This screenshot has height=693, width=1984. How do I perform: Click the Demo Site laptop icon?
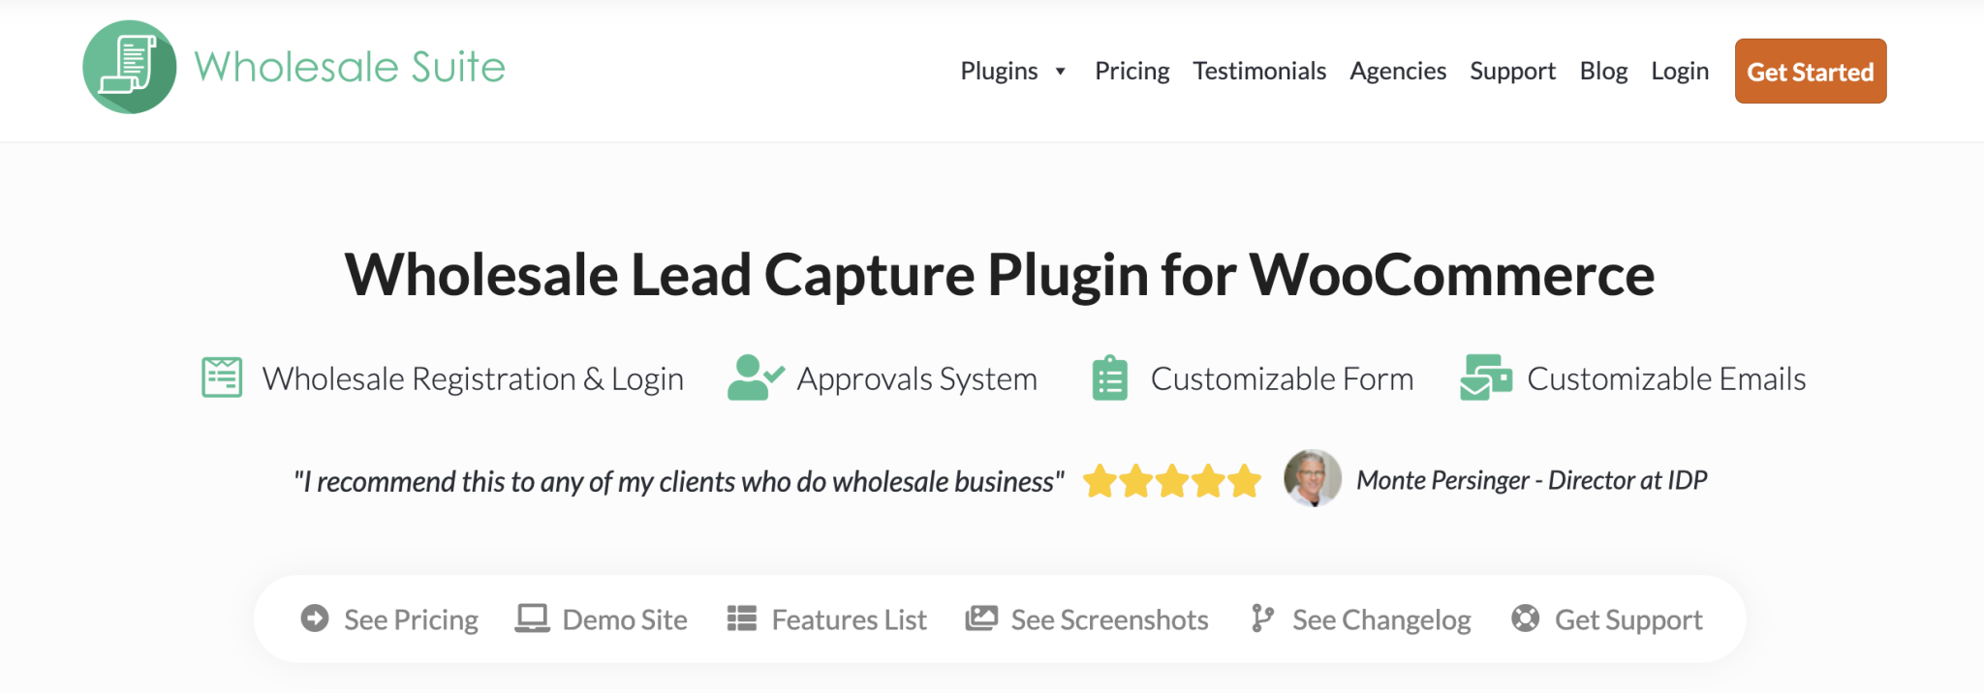[532, 618]
